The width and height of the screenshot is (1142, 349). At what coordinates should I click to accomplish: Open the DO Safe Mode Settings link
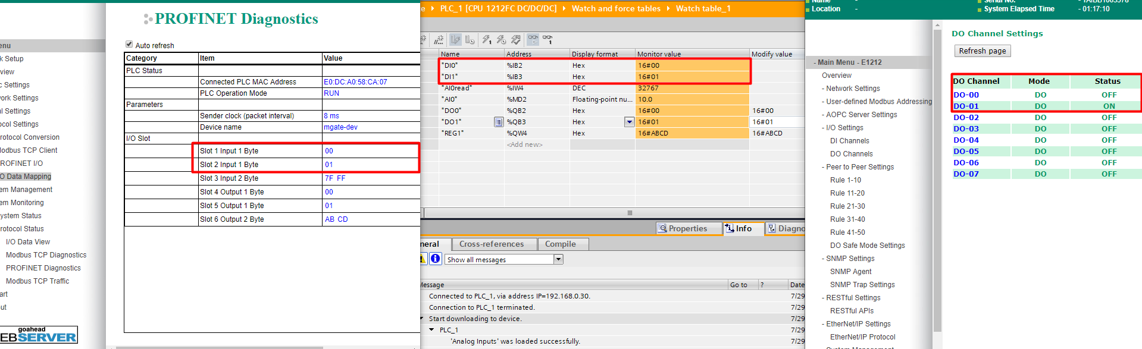868,246
